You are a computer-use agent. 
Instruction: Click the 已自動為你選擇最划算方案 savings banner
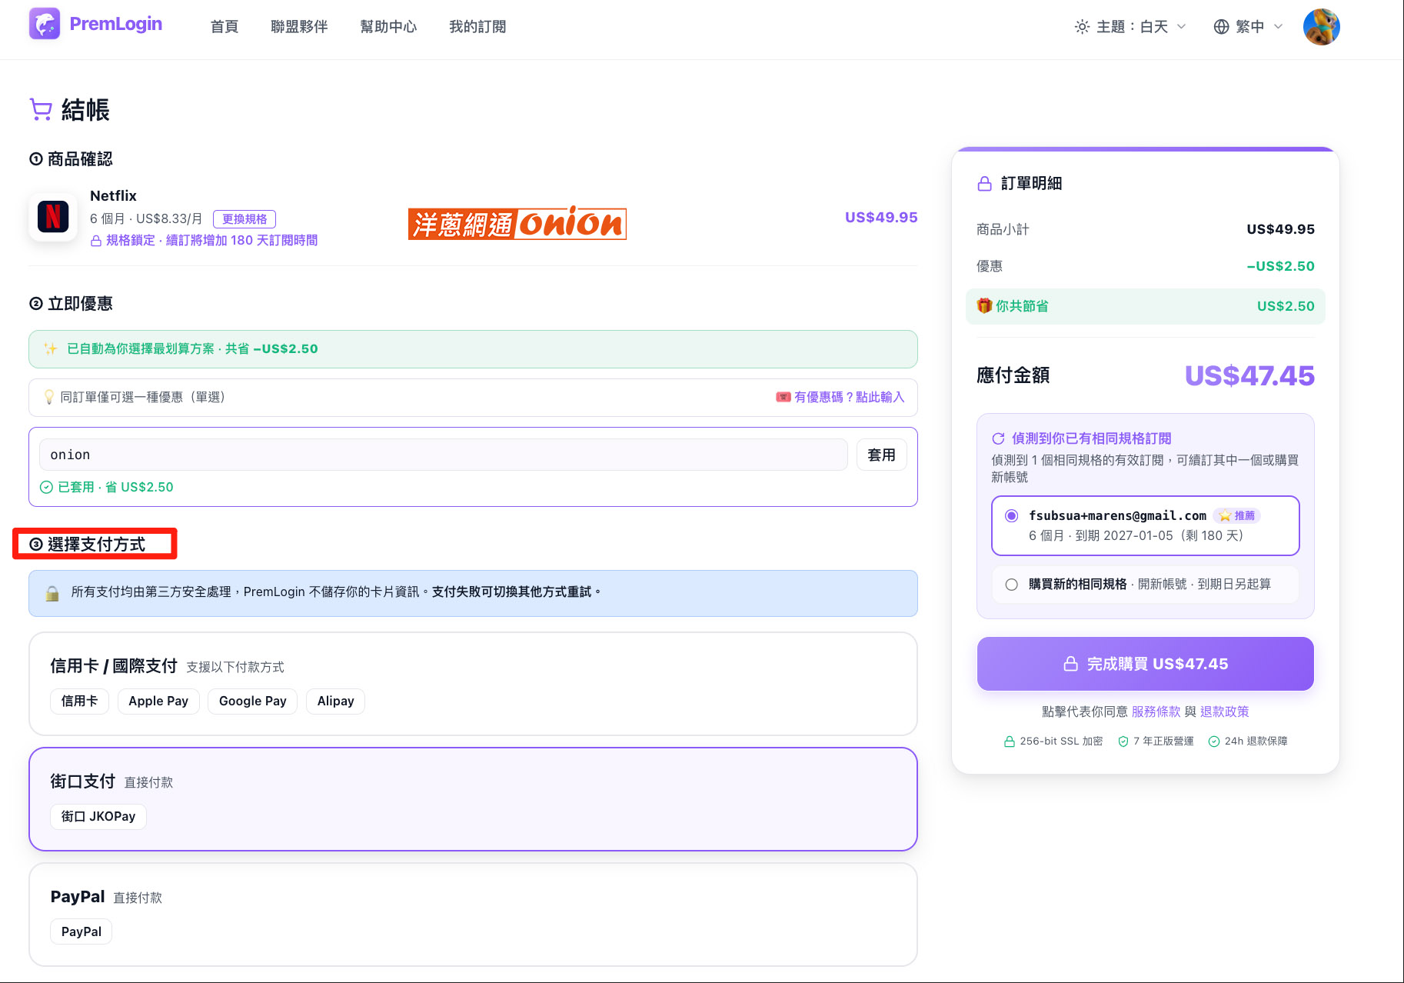(x=473, y=349)
